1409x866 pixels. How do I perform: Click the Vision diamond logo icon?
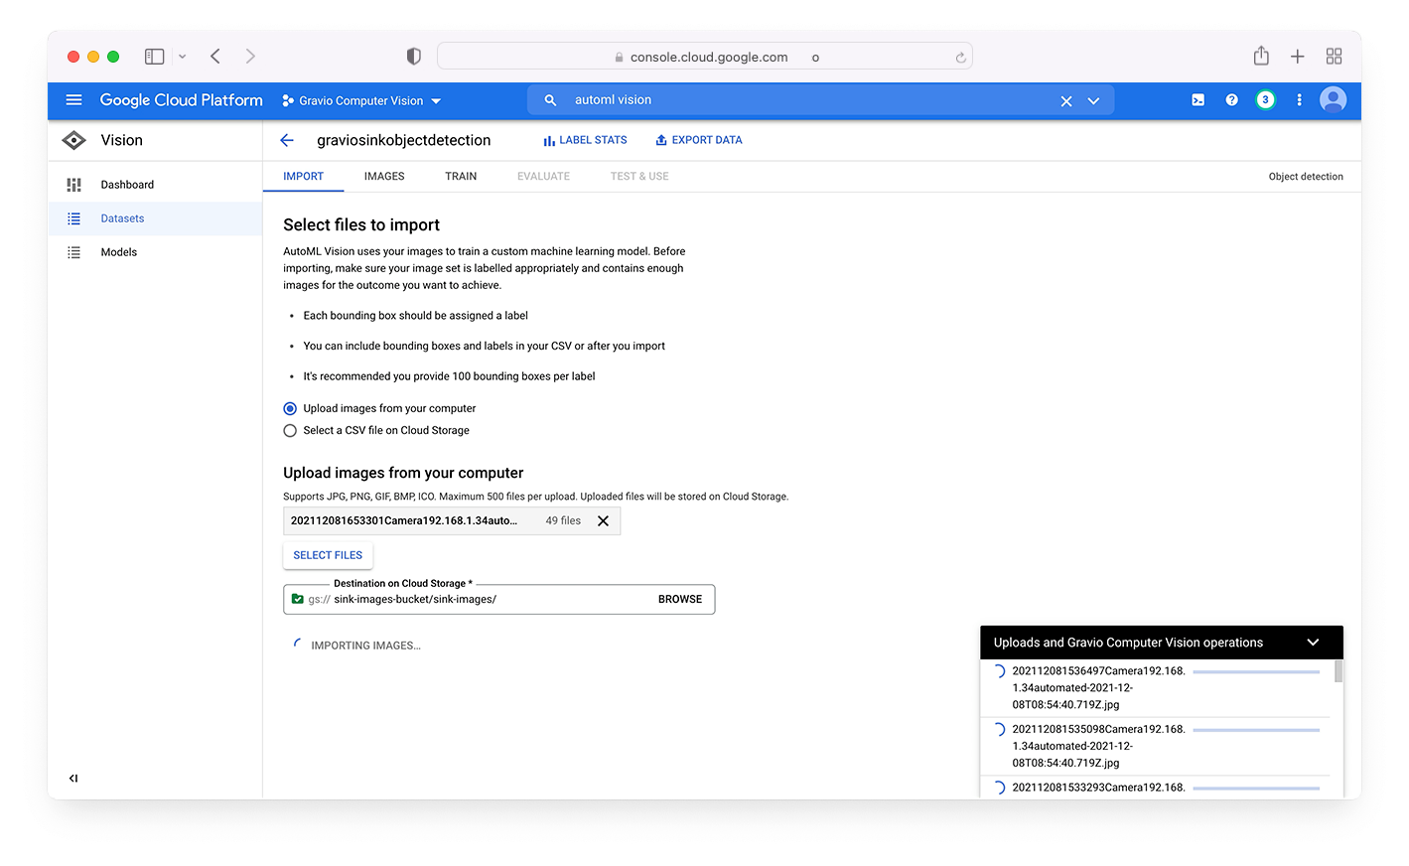(x=72, y=140)
